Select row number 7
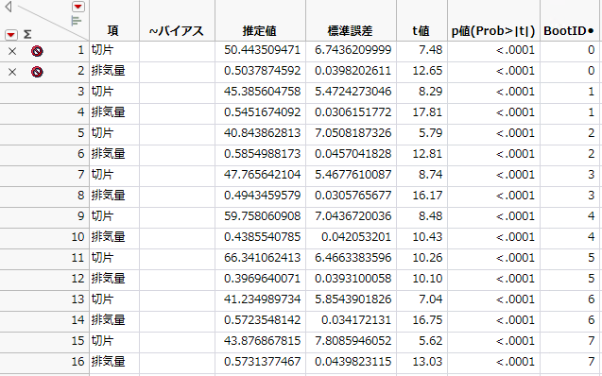602x376 pixels. click(x=80, y=174)
